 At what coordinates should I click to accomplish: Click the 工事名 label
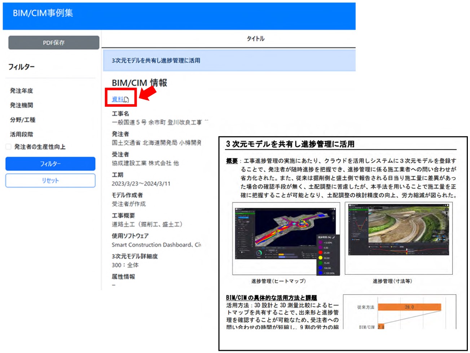pyautogui.click(x=120, y=114)
